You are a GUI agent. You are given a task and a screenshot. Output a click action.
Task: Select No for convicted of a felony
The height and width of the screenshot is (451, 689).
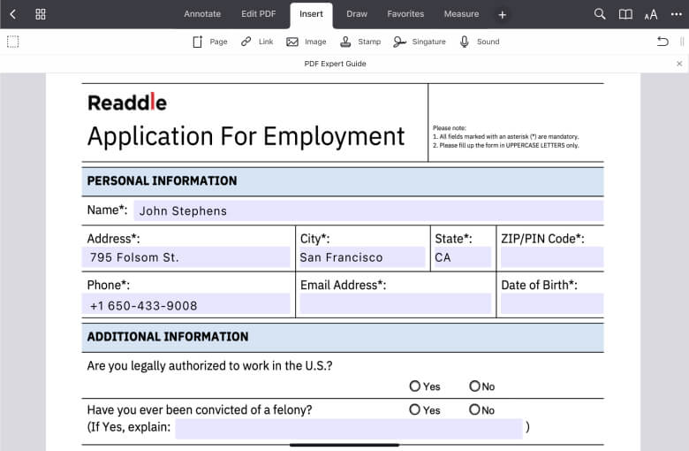click(474, 409)
